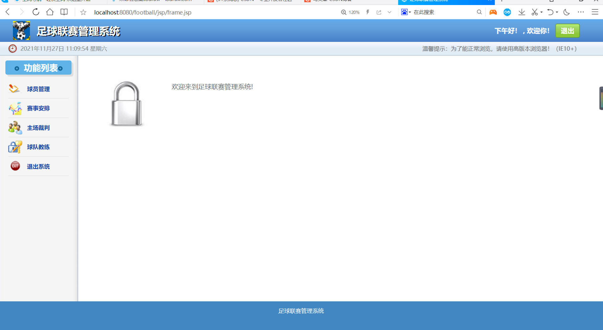Screen dimensions: 603x330
Task: Expand the share button dropdown chevron
Action: (x=390, y=12)
